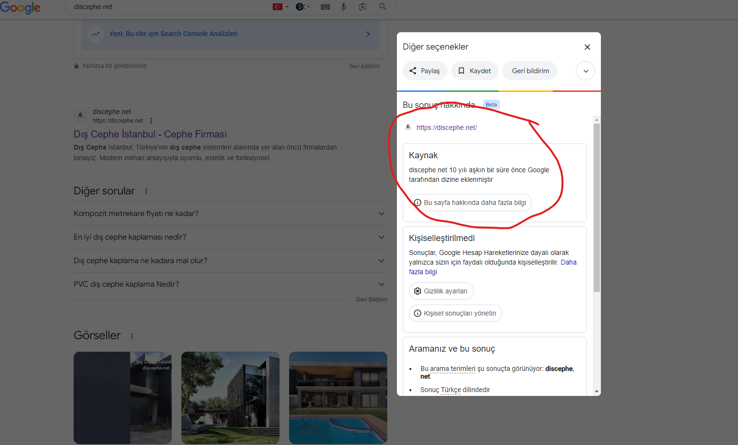Click the 'Diğer seçenekler' panel title
Screen dimensions: 738x445
(x=435, y=47)
